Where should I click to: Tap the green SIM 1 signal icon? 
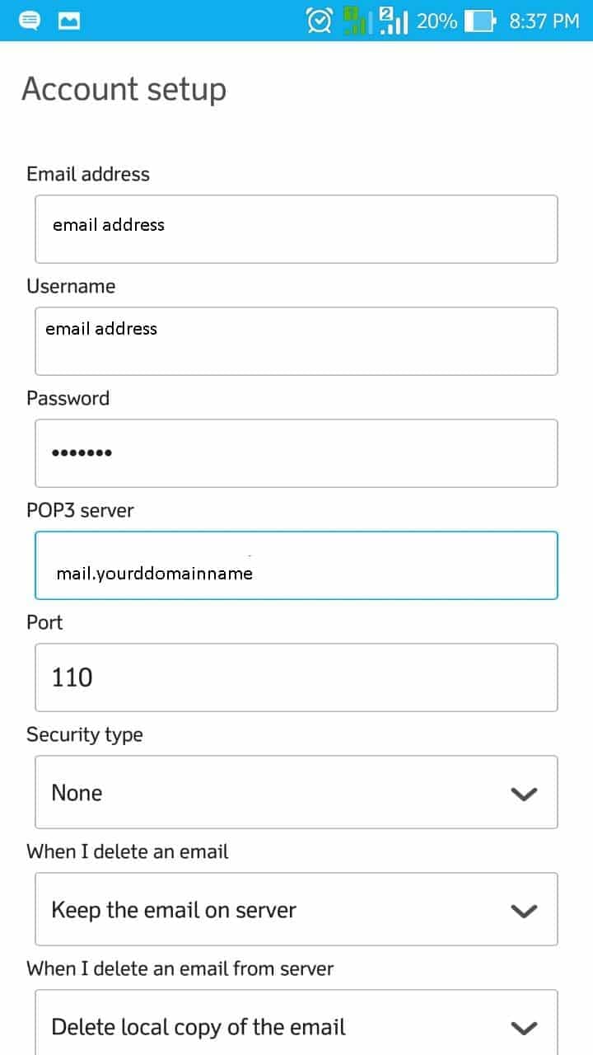(x=355, y=21)
